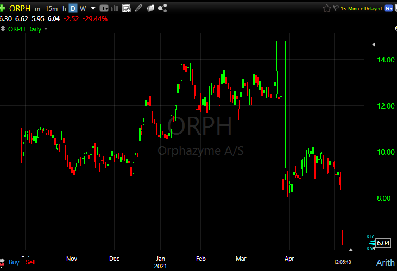Click the Dec date axis label
397x271 pixels.
[114, 259]
